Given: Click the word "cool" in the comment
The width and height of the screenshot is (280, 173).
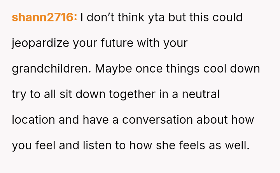Looking at the screenshot, I should click(x=217, y=69).
